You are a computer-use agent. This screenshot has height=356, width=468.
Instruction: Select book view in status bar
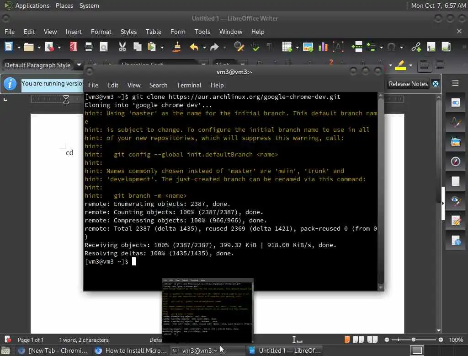click(372, 340)
